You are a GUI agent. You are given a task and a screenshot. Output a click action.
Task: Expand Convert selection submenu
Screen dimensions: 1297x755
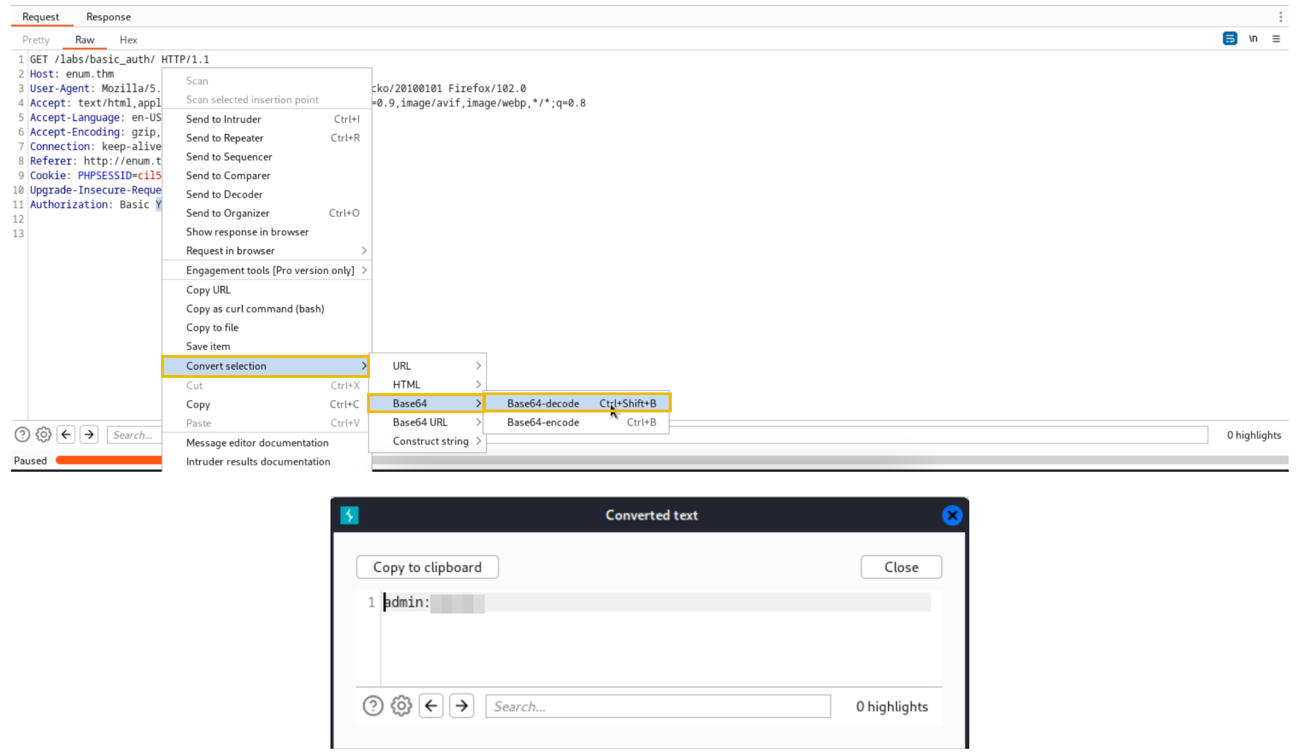(x=266, y=366)
